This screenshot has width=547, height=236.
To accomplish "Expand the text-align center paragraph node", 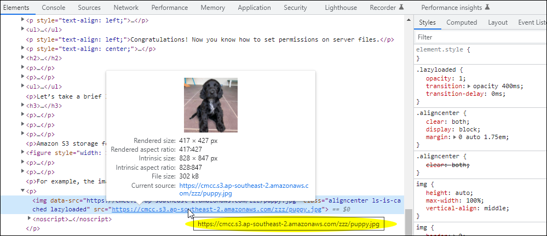I will 23,49.
